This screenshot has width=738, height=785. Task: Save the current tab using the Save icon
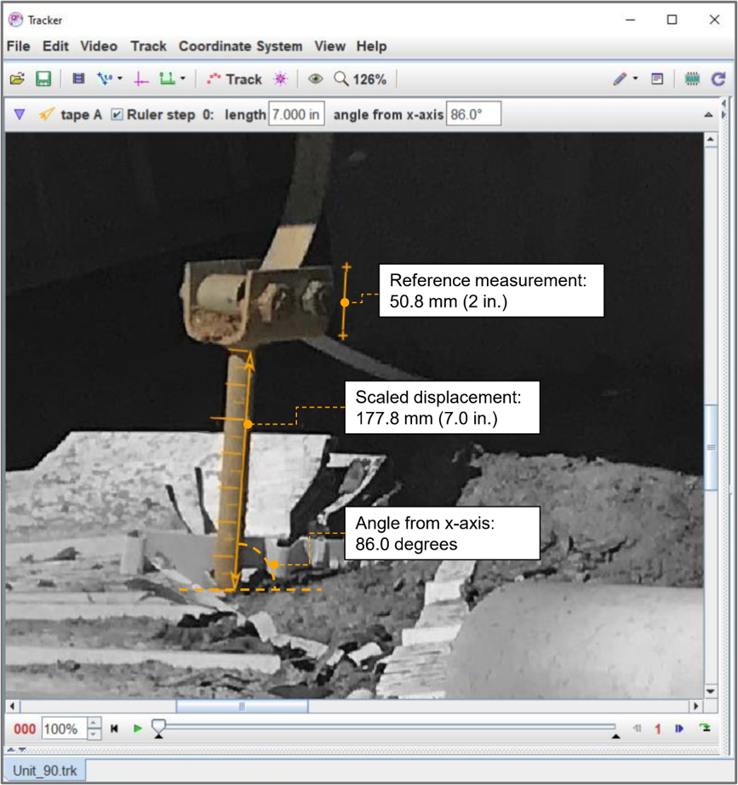pos(43,78)
